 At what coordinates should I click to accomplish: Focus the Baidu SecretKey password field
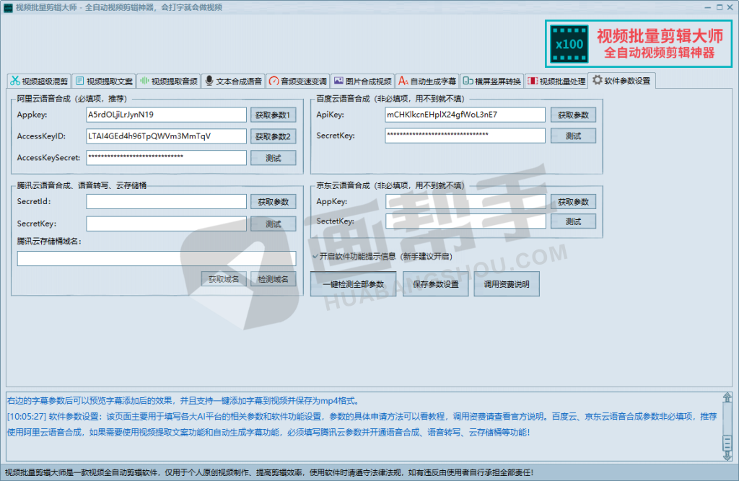tap(465, 135)
